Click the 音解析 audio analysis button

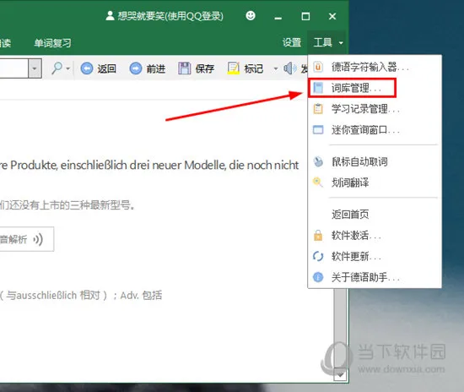point(27,239)
